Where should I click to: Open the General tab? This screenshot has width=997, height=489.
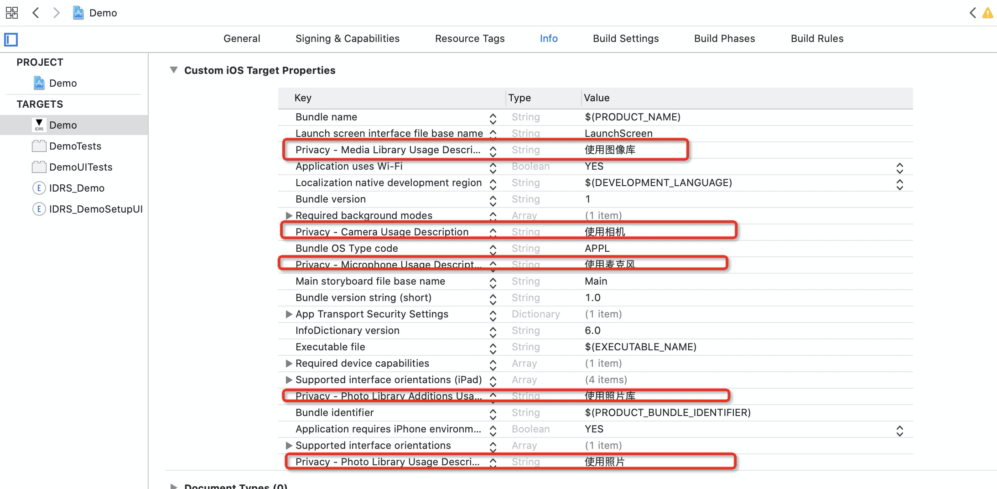tap(242, 39)
